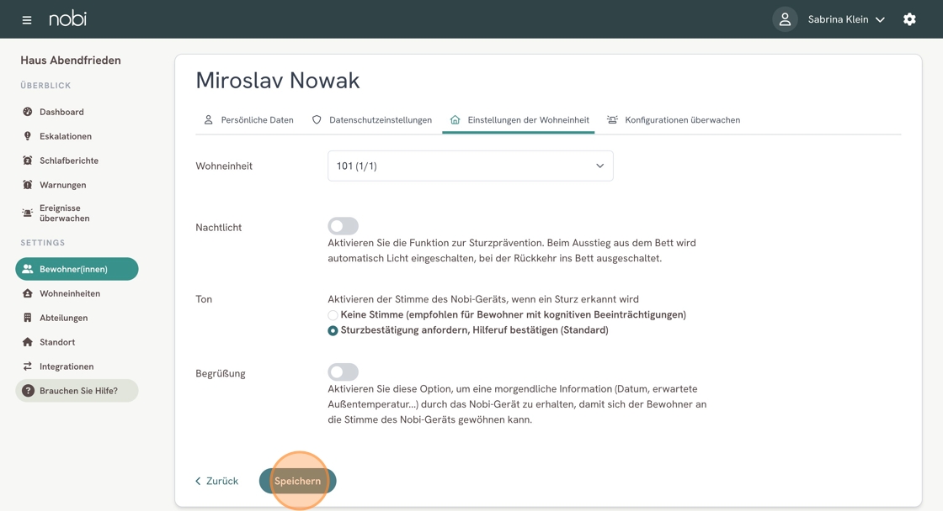Click the Zurück chevron icon
The image size is (943, 511).
(x=198, y=481)
